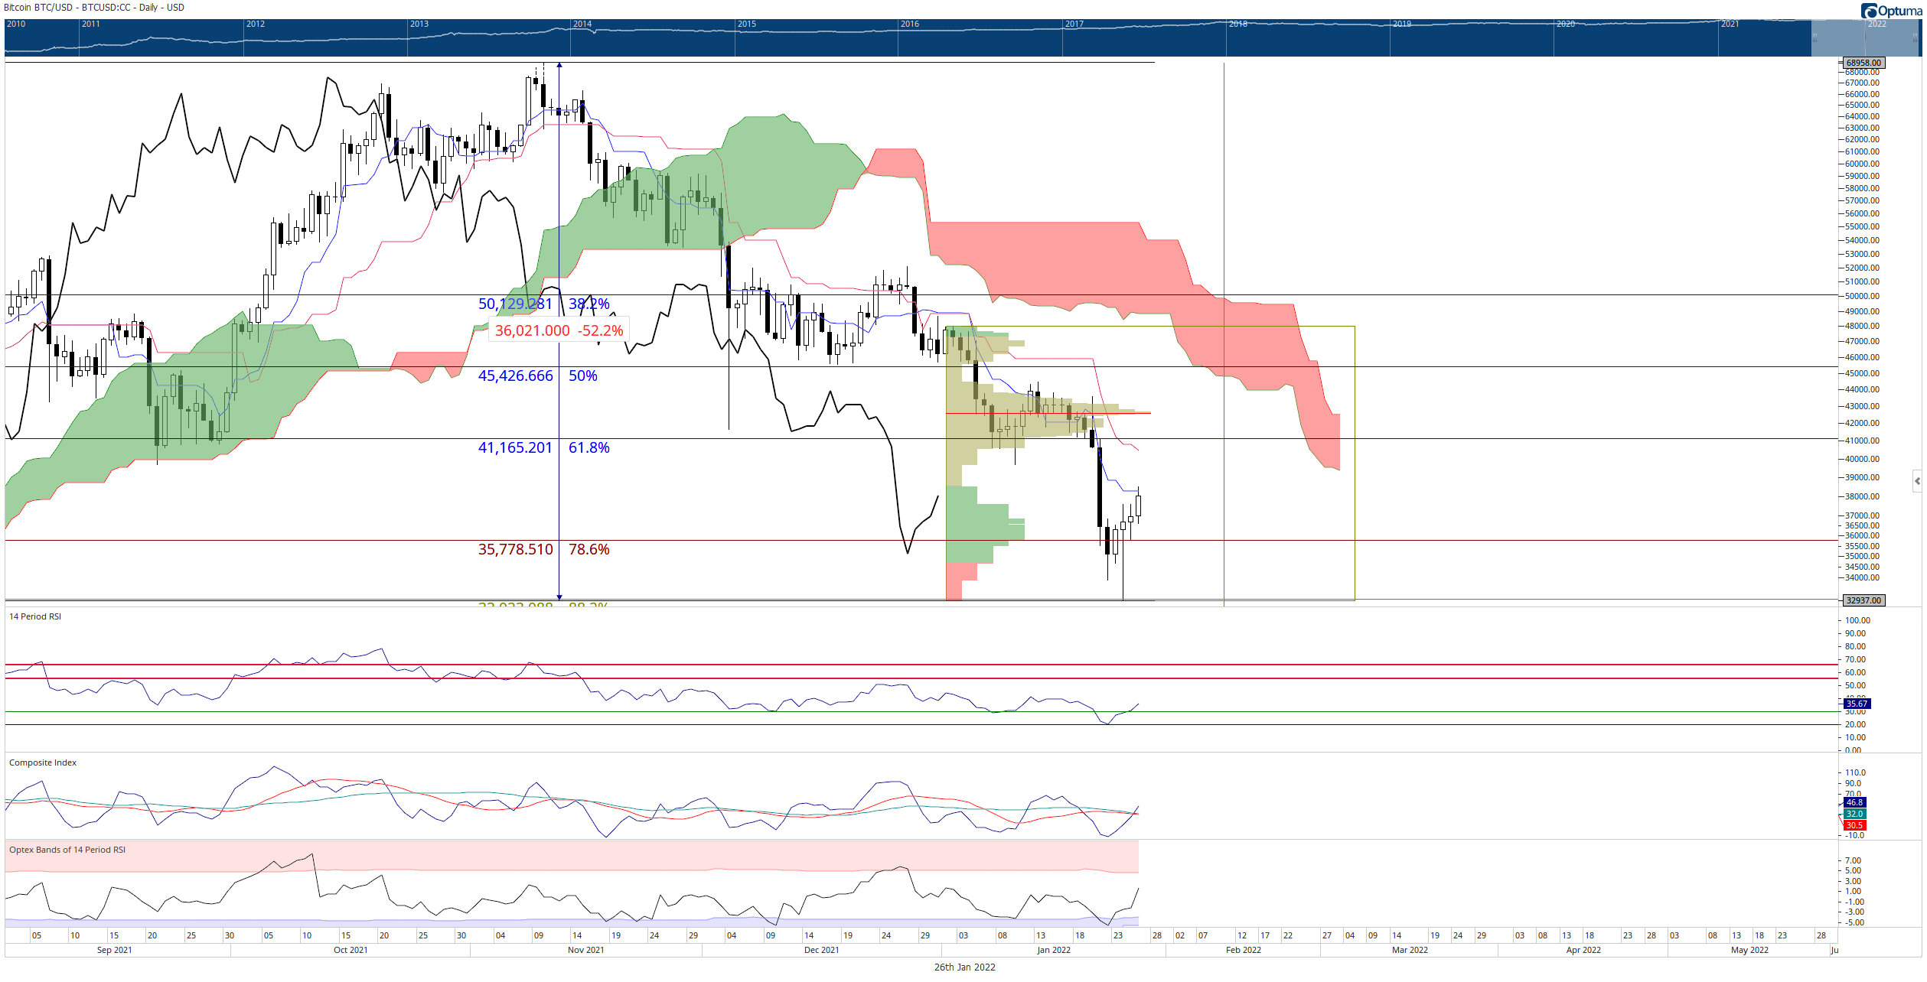1927x982 pixels.
Task: Click the Bitcoin BTC/USD chart title
Action: 94,8
